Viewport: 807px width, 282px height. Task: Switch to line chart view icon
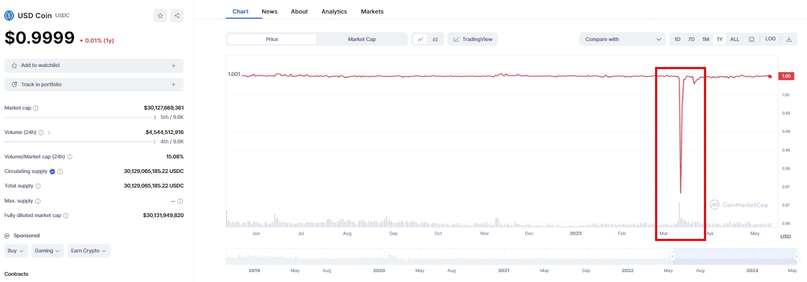(x=420, y=39)
